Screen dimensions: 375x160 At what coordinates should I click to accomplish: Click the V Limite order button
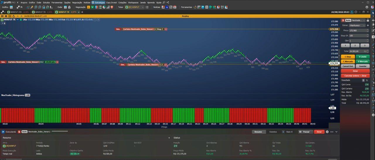pos(362,57)
